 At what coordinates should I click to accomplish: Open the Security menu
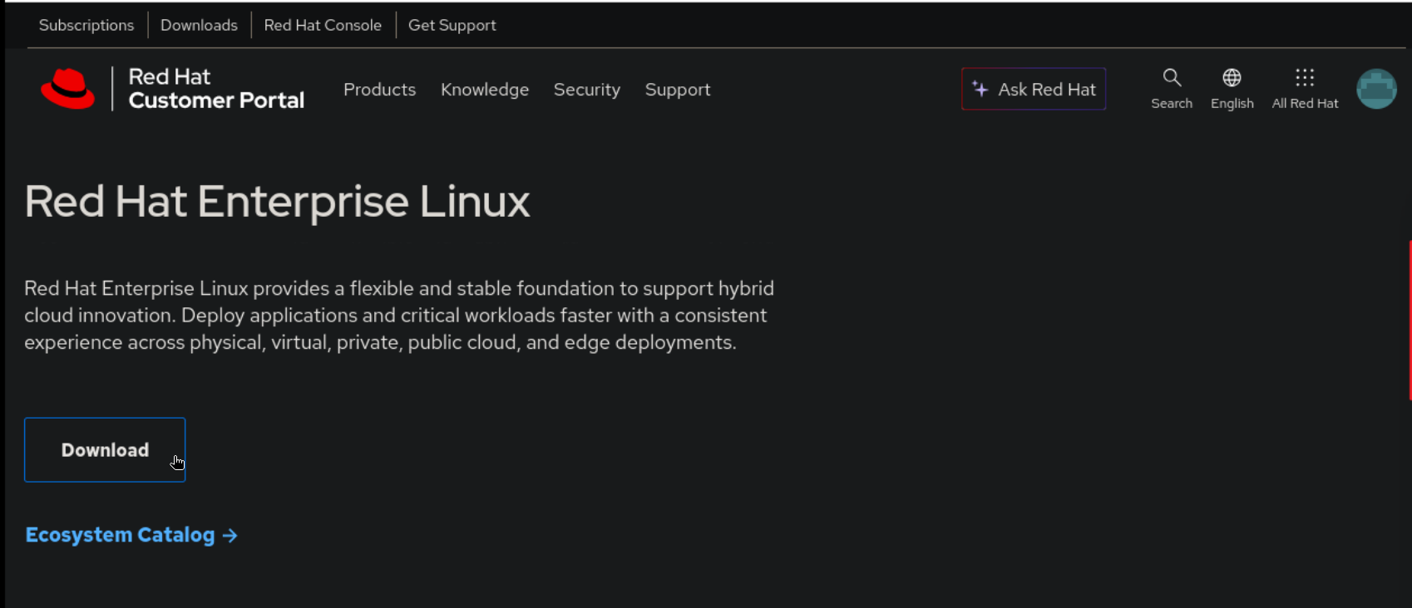coord(587,90)
